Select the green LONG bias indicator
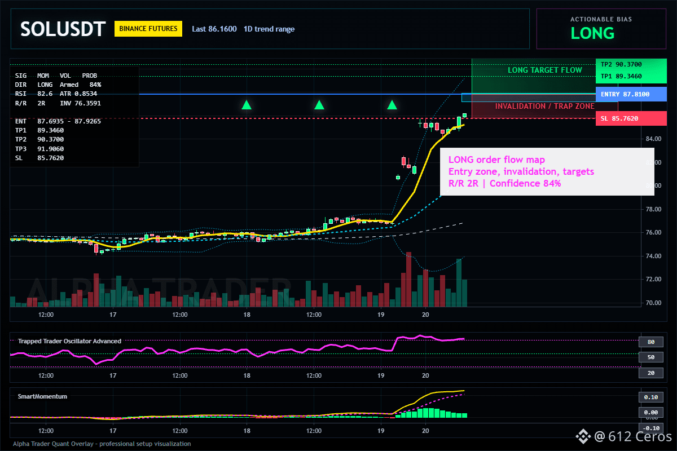This screenshot has width=677, height=451. click(592, 33)
